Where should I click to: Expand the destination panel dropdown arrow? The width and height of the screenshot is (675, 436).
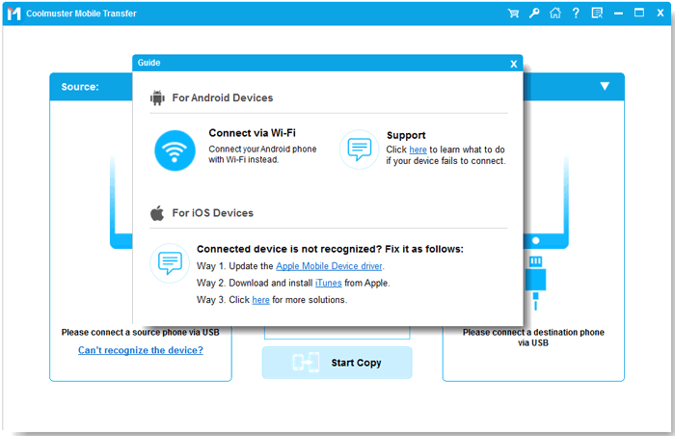tap(605, 86)
